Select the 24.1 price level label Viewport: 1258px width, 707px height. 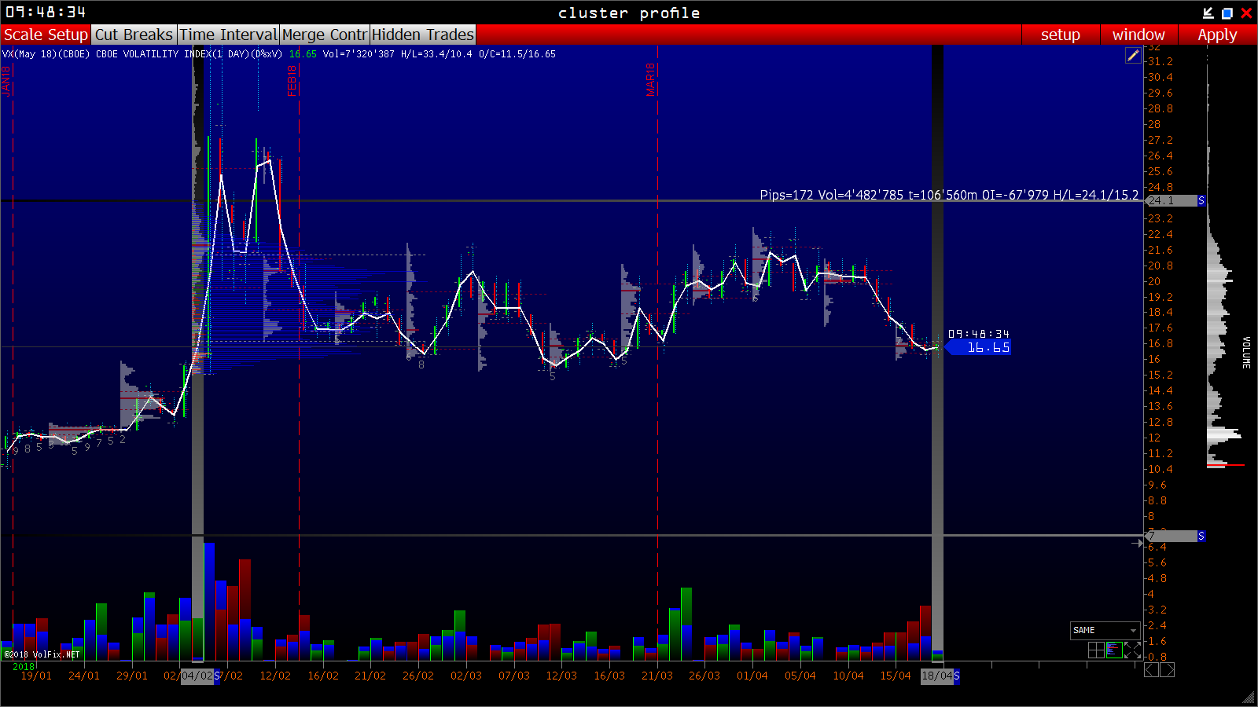point(1171,201)
